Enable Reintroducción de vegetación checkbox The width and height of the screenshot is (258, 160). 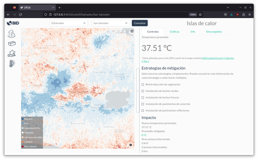pyautogui.click(x=143, y=85)
